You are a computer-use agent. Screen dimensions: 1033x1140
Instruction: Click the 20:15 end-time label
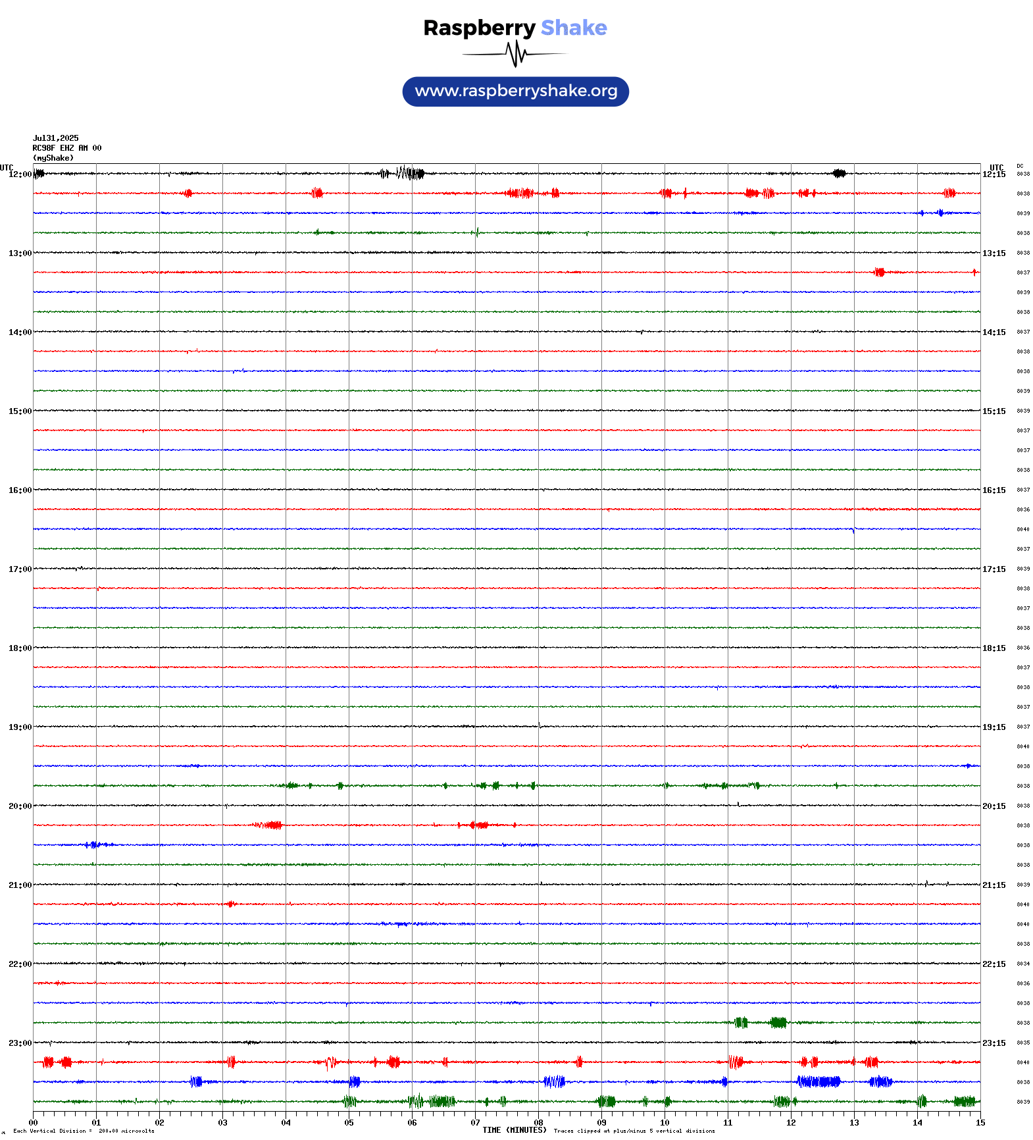(994, 806)
